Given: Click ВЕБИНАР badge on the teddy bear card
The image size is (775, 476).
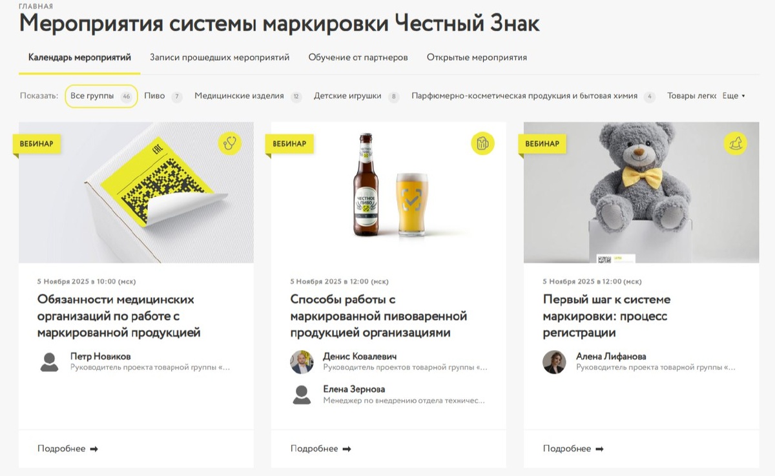Looking at the screenshot, I should [x=542, y=143].
